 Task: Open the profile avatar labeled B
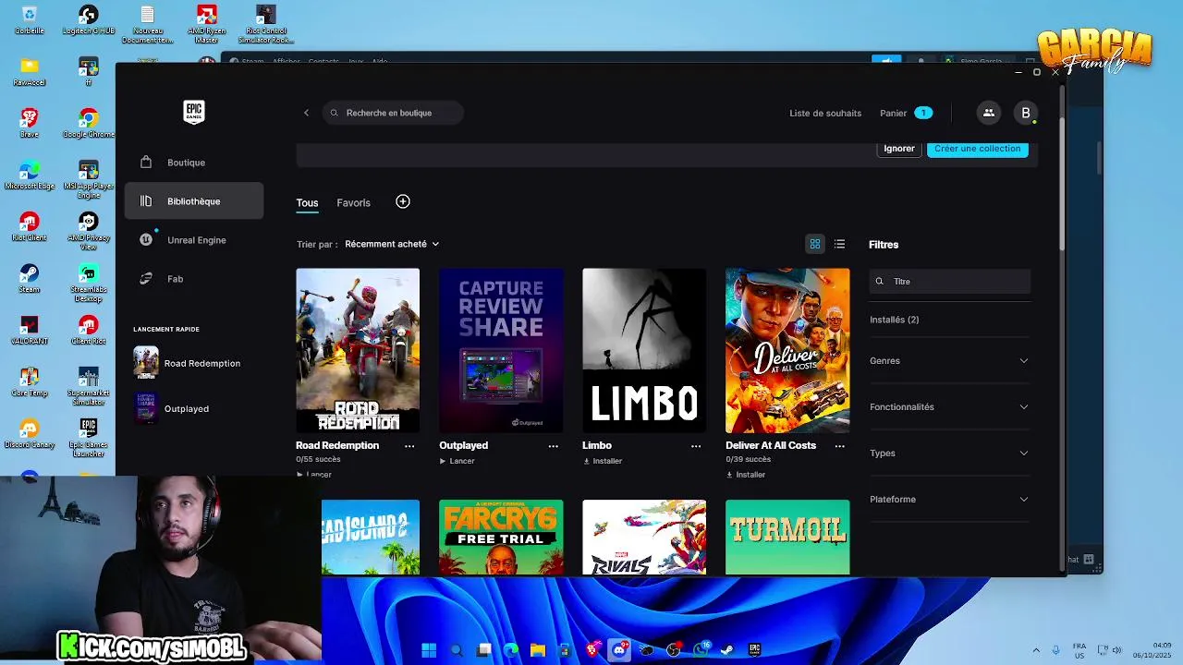click(1025, 113)
